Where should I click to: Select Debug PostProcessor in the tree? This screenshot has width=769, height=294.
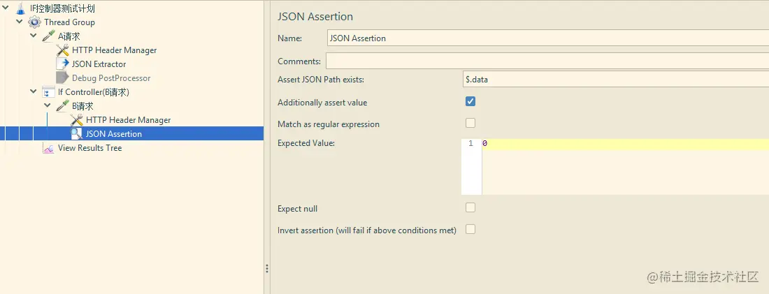click(x=111, y=78)
